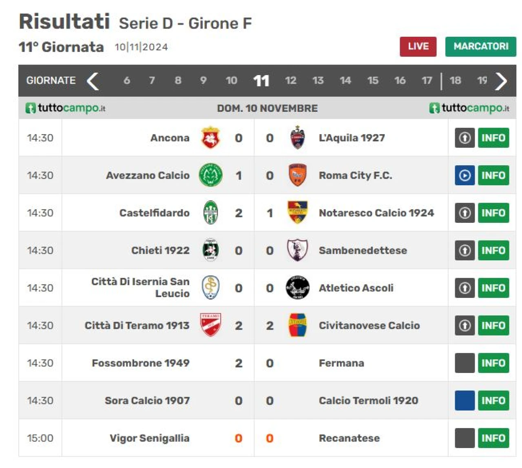Go to previous giornate with left arrow
Screen dimensions: 522x468
[x=93, y=81]
